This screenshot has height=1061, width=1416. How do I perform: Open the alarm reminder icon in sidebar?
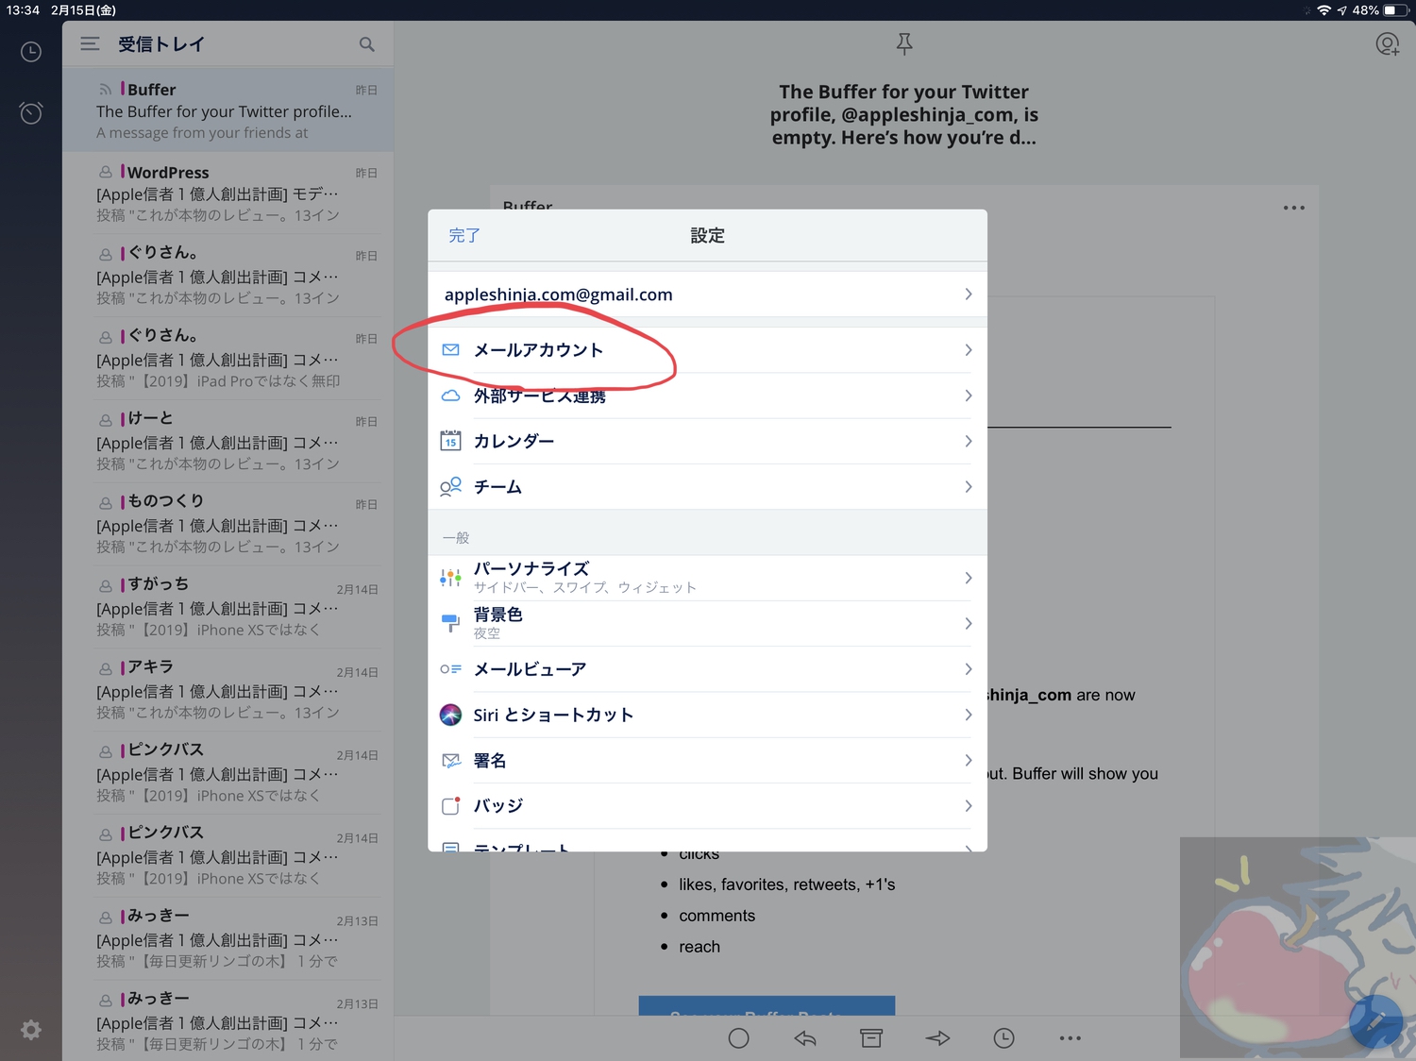point(31,113)
